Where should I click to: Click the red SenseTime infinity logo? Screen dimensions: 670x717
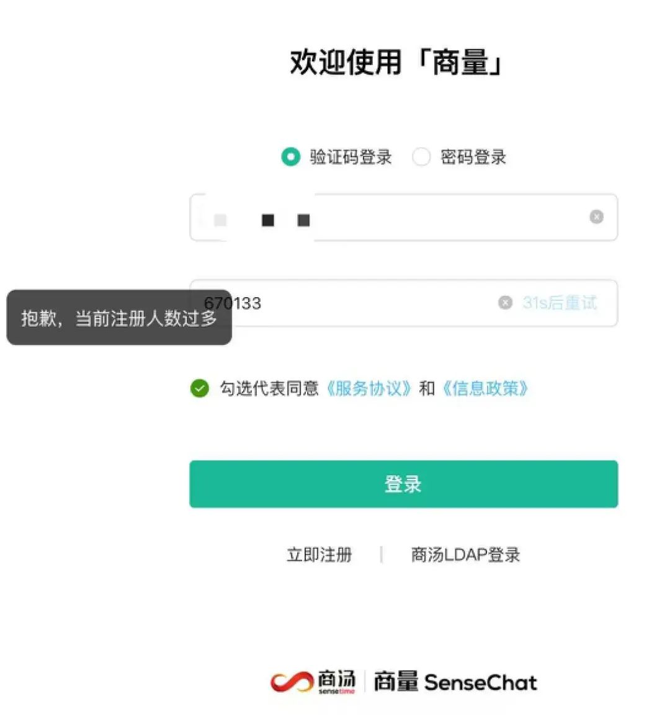pyautogui.click(x=292, y=682)
